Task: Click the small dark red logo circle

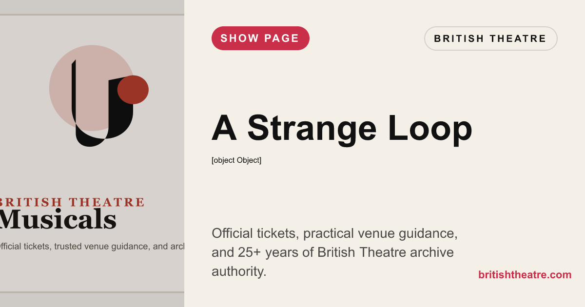Action: 133,90
